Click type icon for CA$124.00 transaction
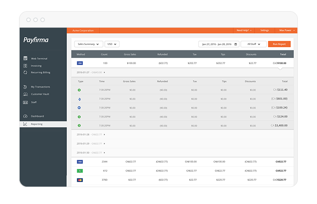Screen dimensions: 317x204 [79, 117]
